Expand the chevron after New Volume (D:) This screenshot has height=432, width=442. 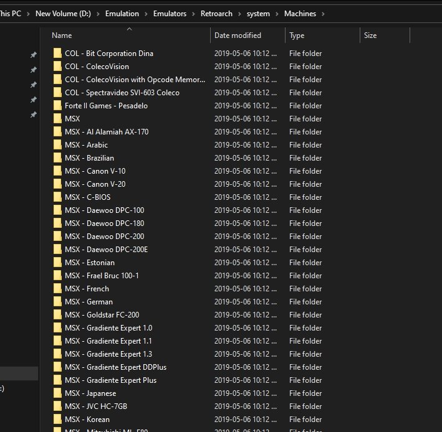click(98, 14)
